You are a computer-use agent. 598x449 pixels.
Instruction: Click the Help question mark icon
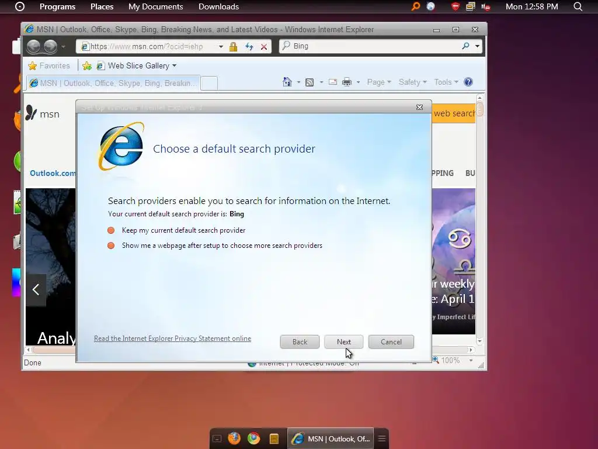click(x=468, y=82)
